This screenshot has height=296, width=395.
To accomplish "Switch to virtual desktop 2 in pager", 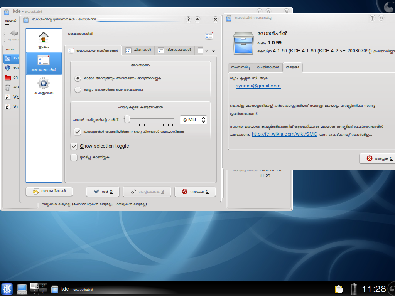I will [43, 286].
